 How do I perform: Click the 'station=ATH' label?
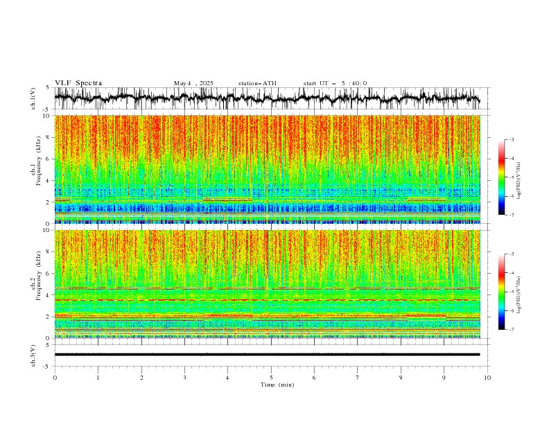pyautogui.click(x=257, y=83)
